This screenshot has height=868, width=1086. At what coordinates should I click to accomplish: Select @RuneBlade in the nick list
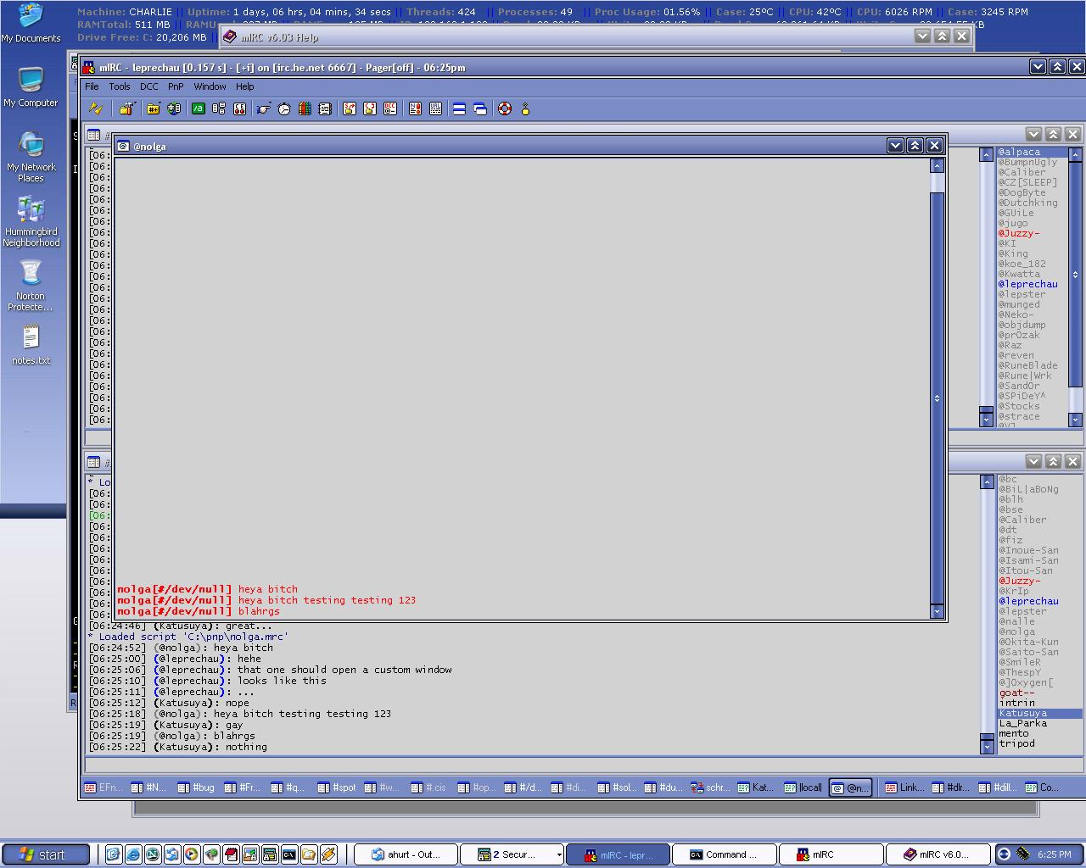1027,365
